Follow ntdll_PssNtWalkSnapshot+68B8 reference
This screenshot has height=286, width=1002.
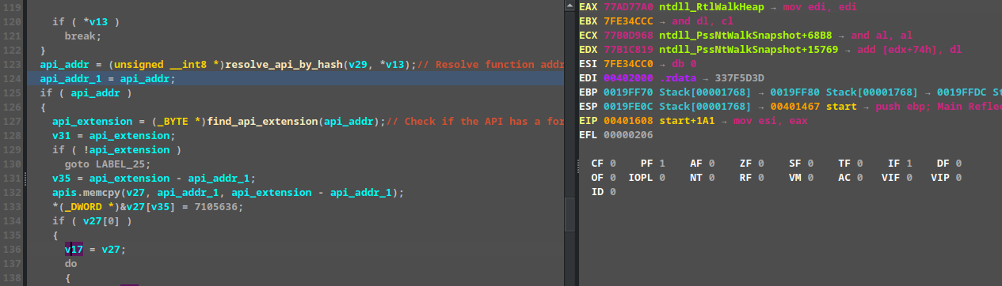point(746,35)
